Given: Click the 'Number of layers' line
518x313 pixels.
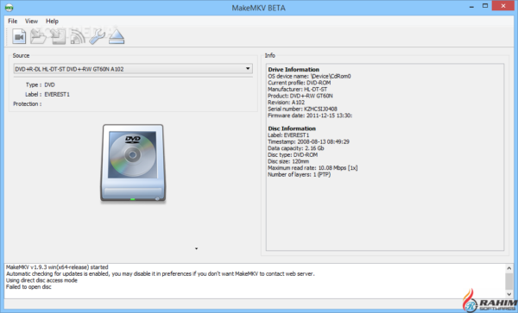Looking at the screenshot, I should click(x=299, y=174).
